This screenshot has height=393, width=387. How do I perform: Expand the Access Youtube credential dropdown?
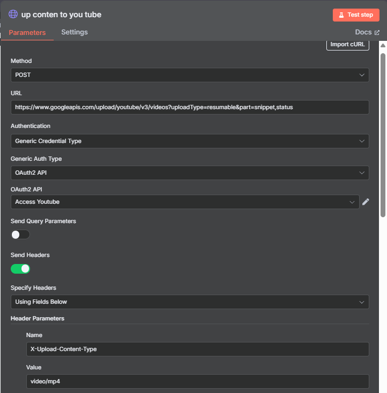coord(185,202)
